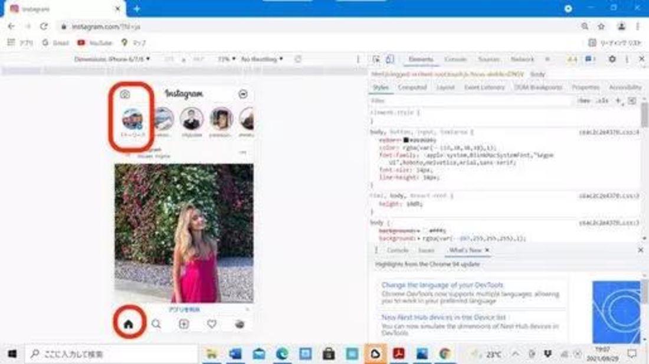649x364 pixels.
Task: Switch to the Sources panel tab
Action: 489,59
